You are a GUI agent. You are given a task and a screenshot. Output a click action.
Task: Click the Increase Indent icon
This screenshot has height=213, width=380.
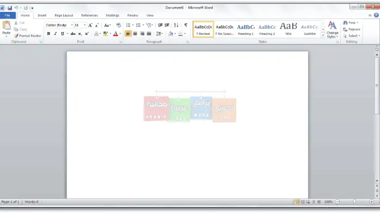pyautogui.click(x=167, y=25)
